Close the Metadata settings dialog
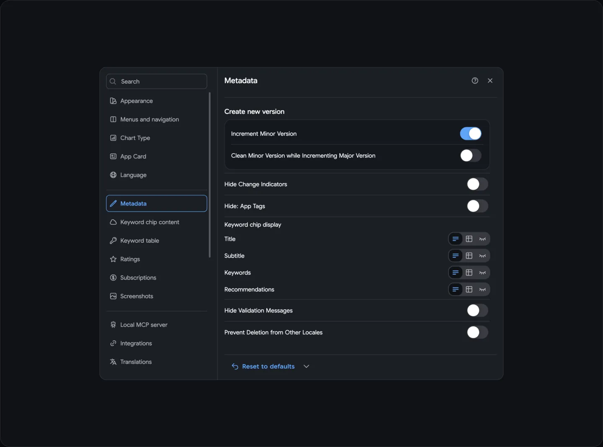603x447 pixels. tap(490, 81)
